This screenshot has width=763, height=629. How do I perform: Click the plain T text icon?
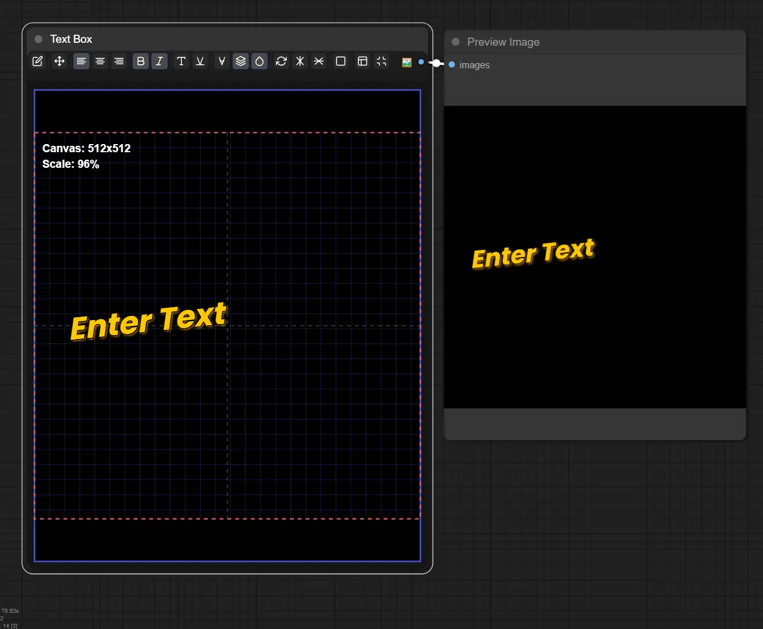pyautogui.click(x=181, y=61)
